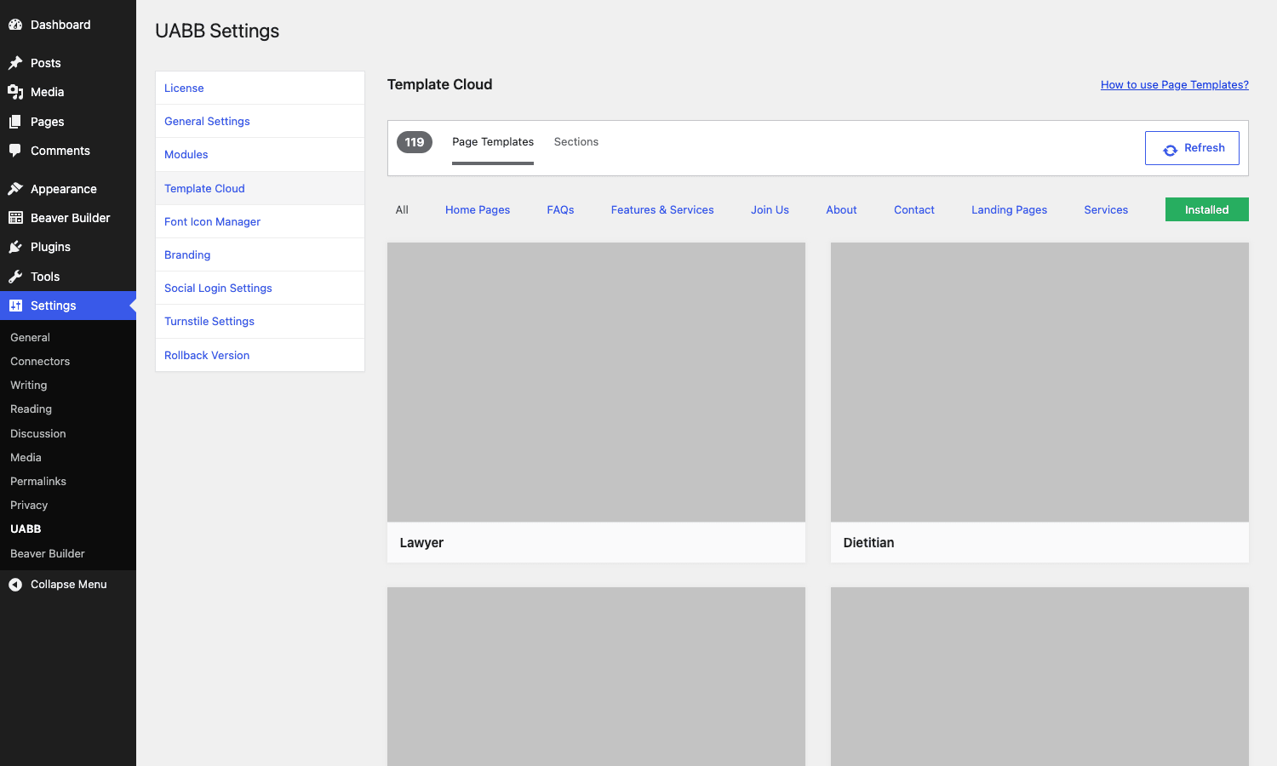This screenshot has height=766, width=1277.
Task: Select the UABB submenu item
Action: tap(26, 529)
